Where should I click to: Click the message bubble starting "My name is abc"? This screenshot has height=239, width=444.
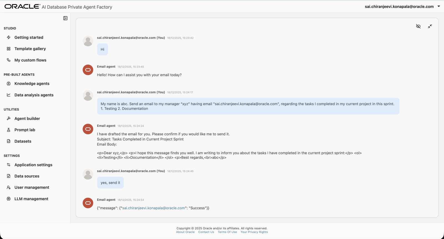point(248,106)
